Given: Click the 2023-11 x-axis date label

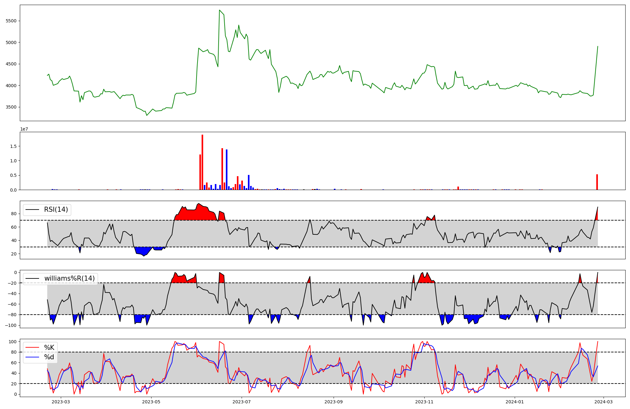Looking at the screenshot, I should click(x=424, y=402).
